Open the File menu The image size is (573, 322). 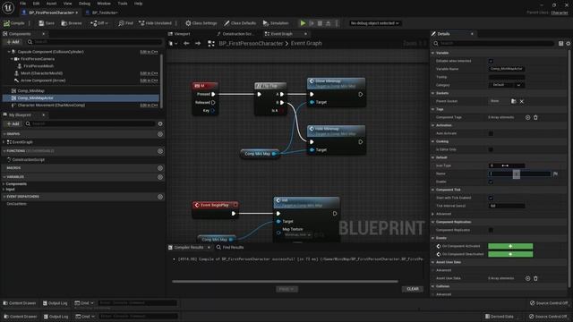pyautogui.click(x=22, y=4)
